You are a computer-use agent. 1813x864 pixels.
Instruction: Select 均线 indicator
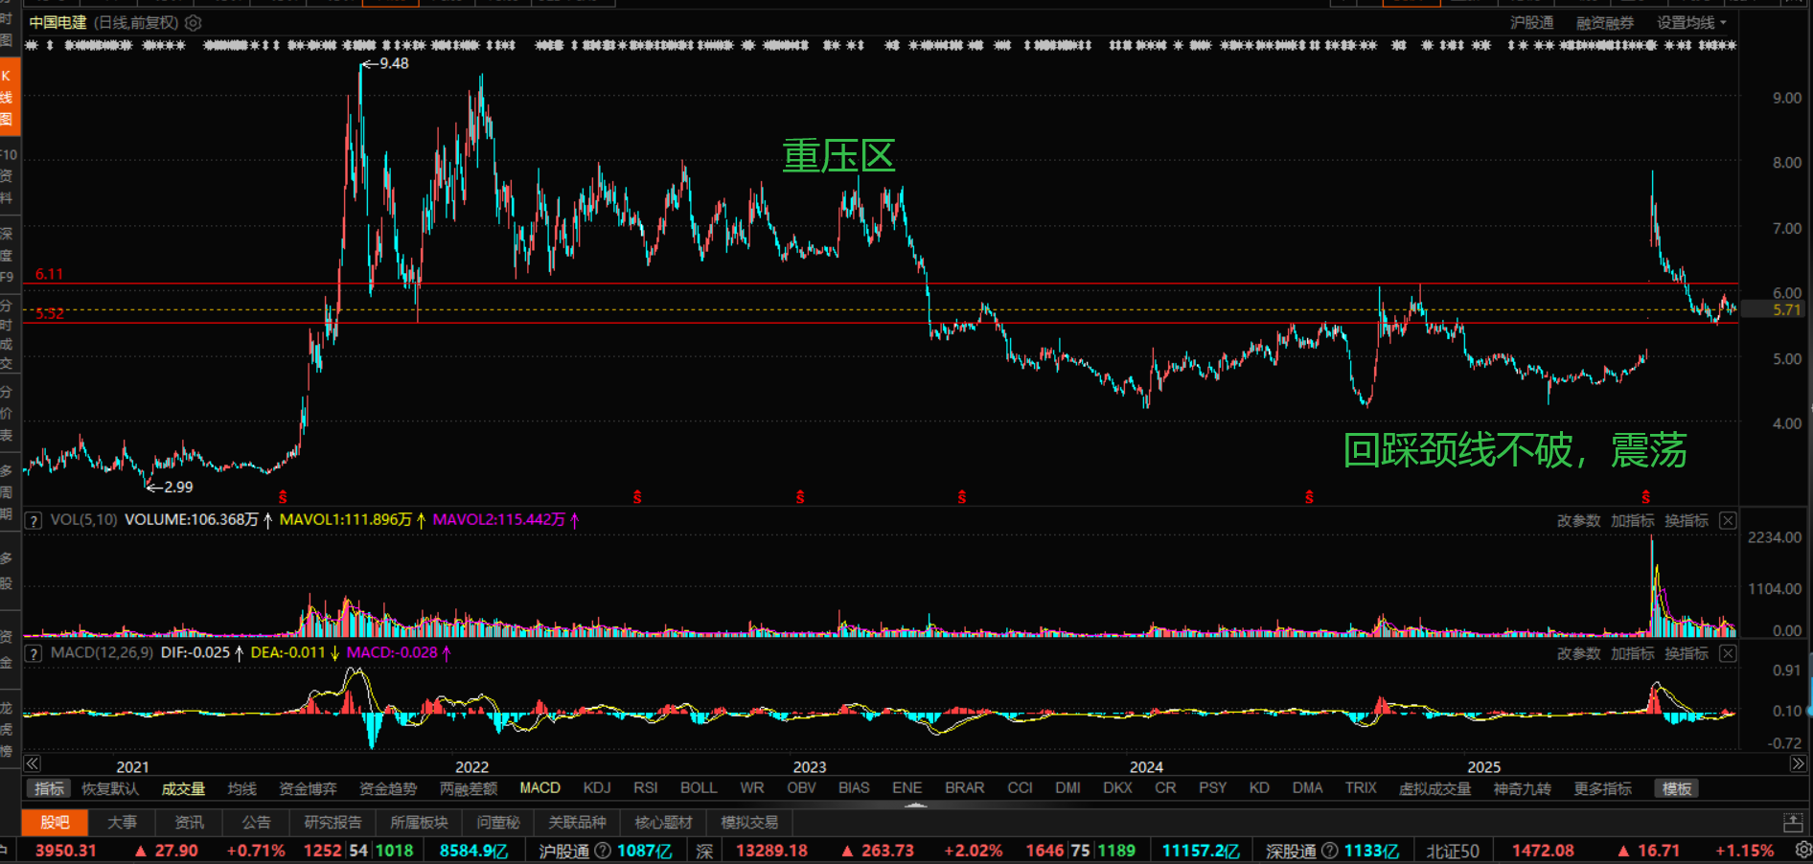242,788
